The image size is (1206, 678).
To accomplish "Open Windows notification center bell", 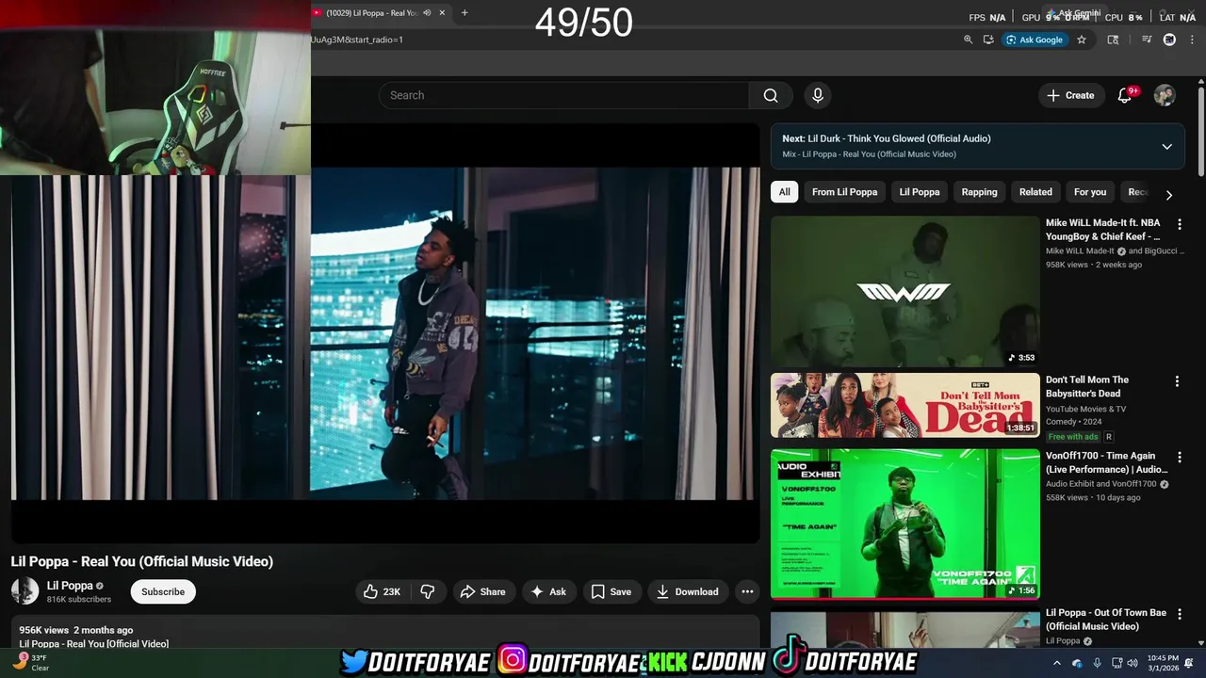I will point(1189,663).
